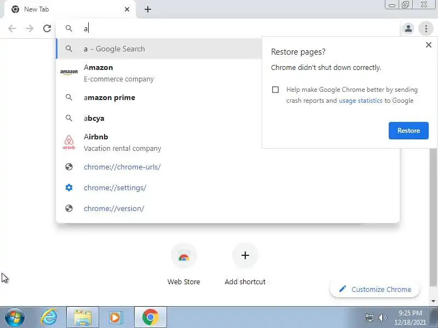Click the Chrome taskbar icon
This screenshot has width=438, height=328.
pos(150,318)
